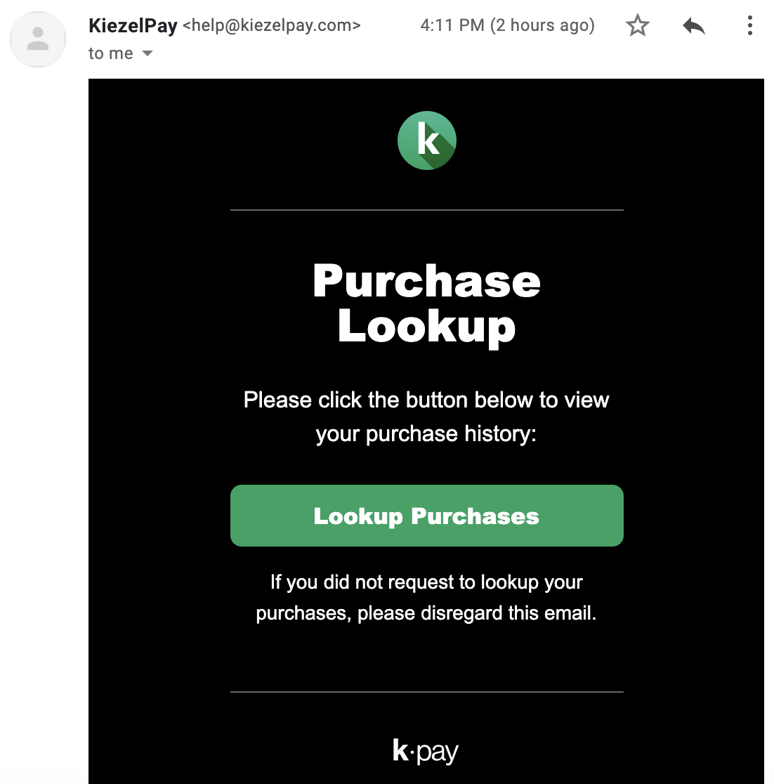Click the "to me" recipient text
This screenshot has height=784, width=774.
coord(110,53)
